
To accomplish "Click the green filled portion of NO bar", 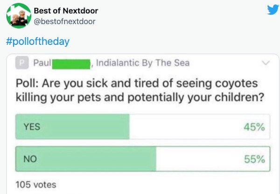I will coord(86,159).
